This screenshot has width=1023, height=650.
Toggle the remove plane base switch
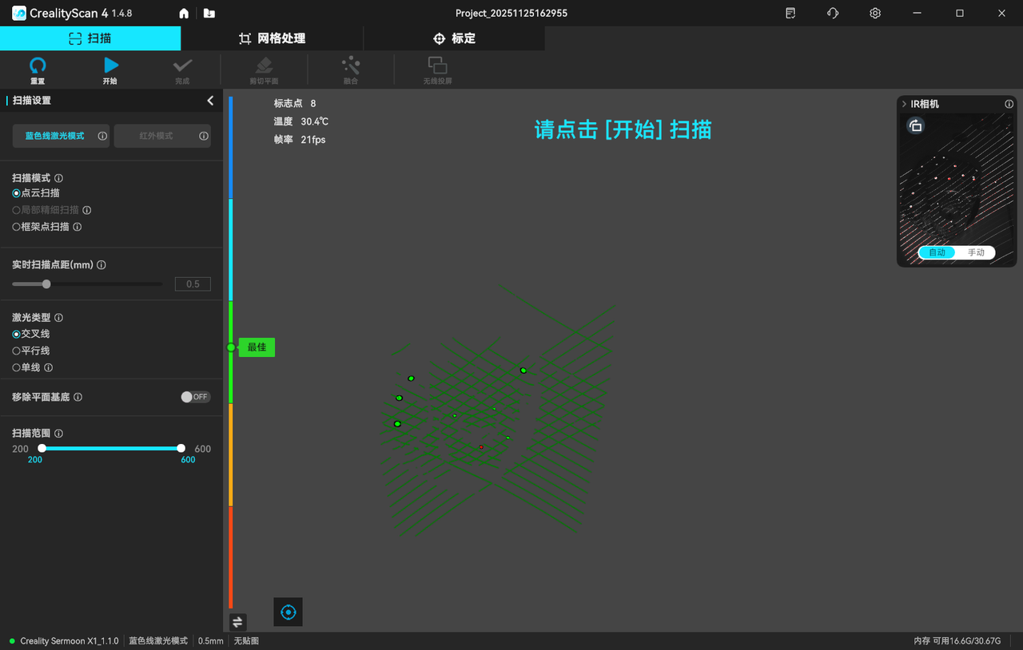(x=195, y=397)
